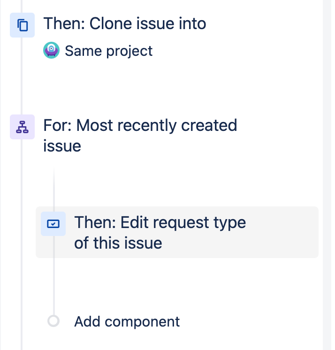The height and width of the screenshot is (350, 335).
Task: Select the "Then: Clone issue into" action
Action: pyautogui.click(x=124, y=24)
